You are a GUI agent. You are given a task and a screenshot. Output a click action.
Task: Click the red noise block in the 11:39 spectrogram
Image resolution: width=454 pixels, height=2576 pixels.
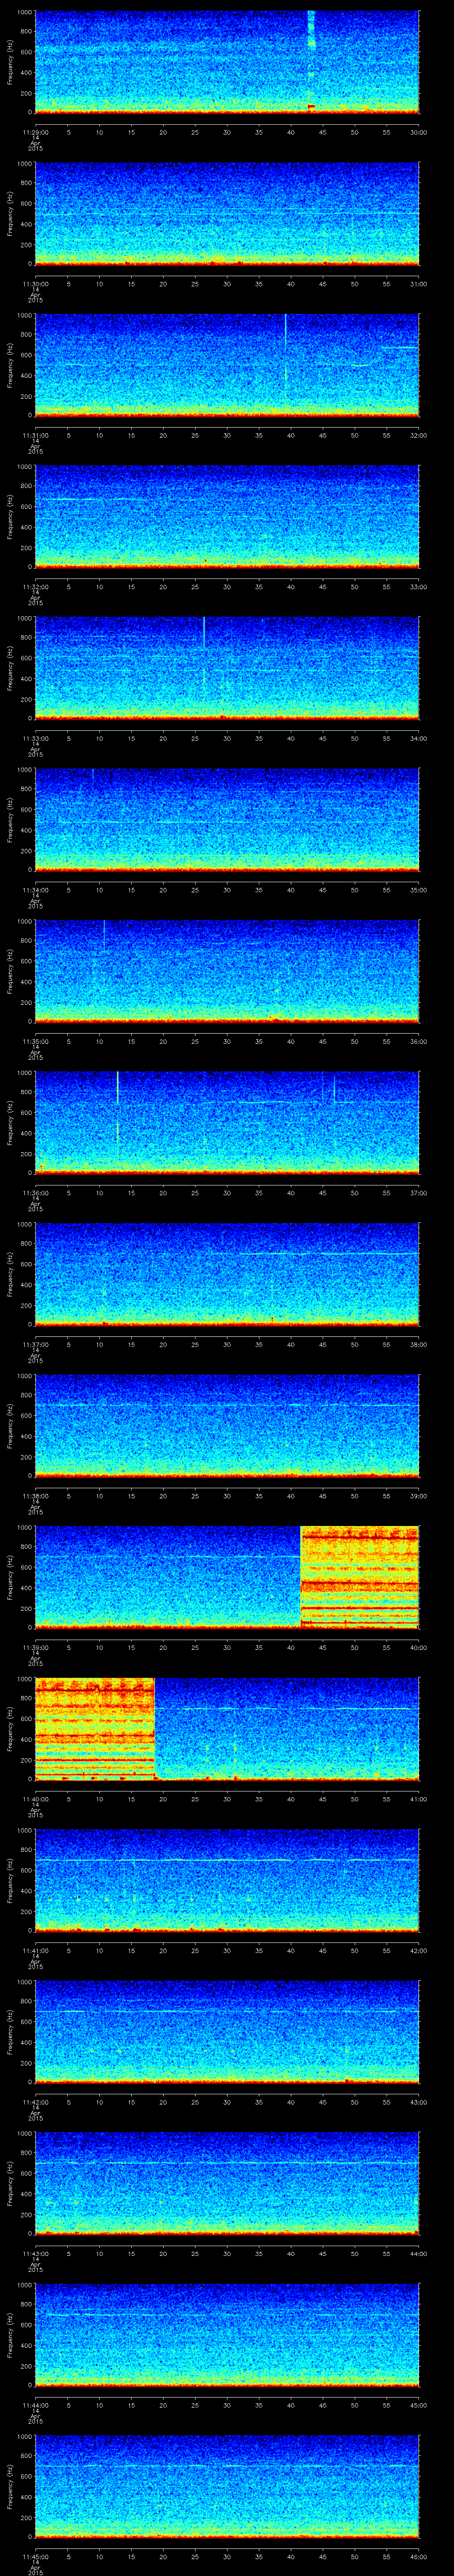(x=359, y=1577)
